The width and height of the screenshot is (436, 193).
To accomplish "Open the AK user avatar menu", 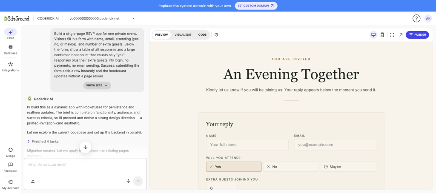I will 428,18.
